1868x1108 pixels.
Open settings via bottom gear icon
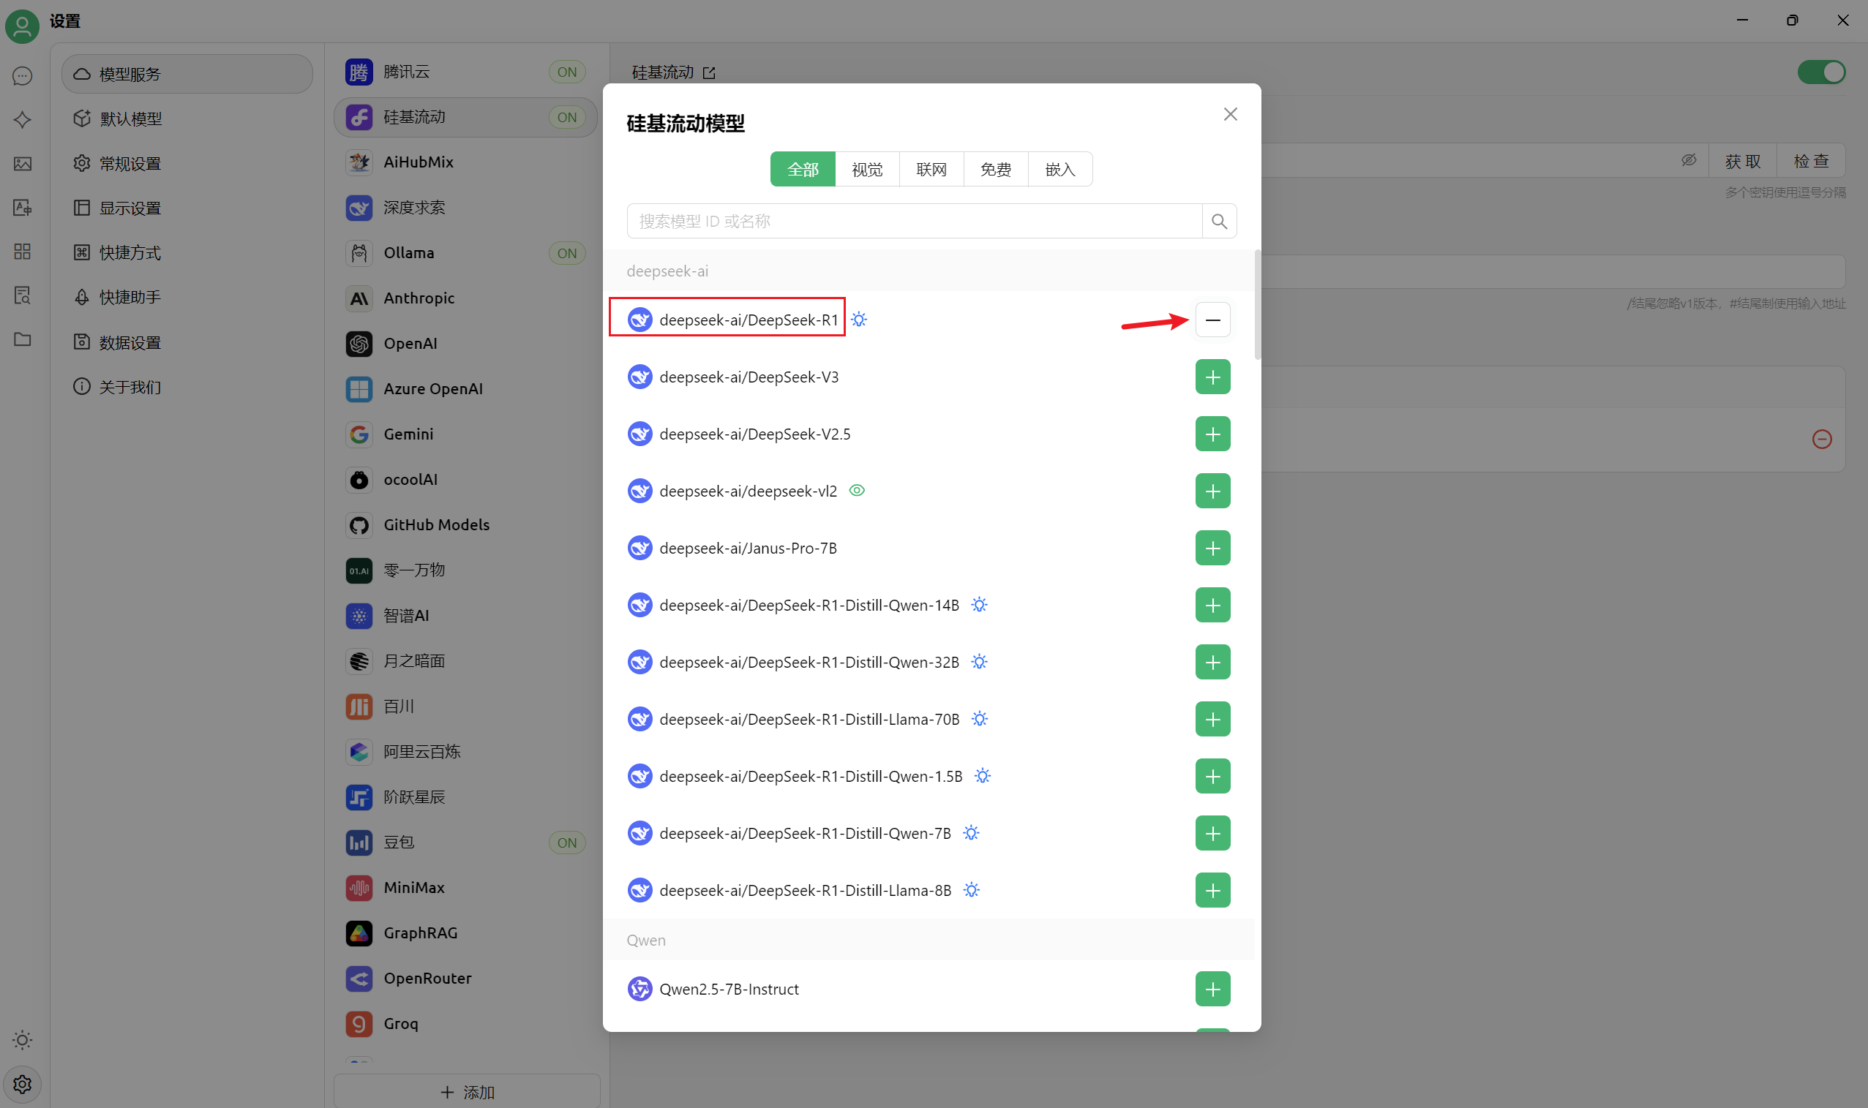(x=23, y=1084)
